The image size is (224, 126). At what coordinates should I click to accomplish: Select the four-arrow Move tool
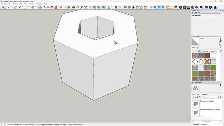coord(48,7)
